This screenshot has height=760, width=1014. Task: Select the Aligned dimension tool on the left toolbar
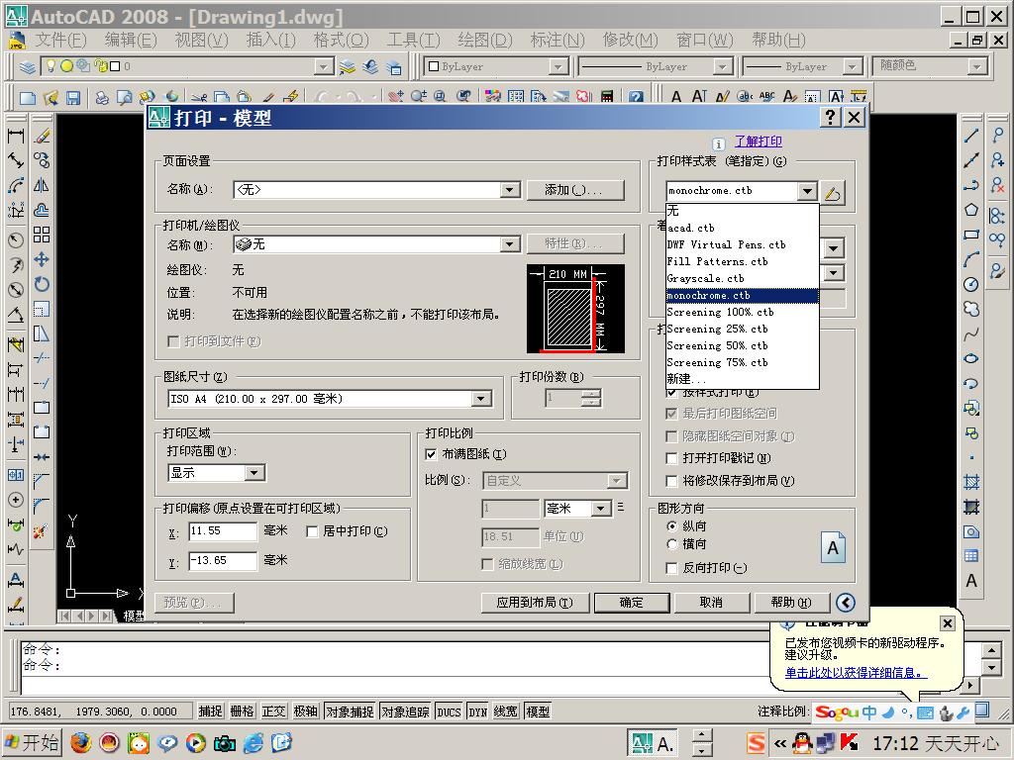click(x=16, y=160)
